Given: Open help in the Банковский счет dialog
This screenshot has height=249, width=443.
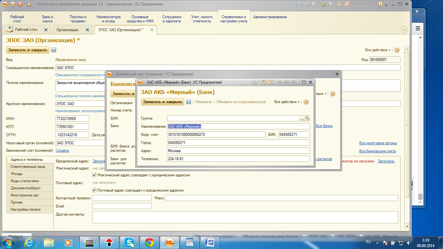Looking at the screenshot, I should [332, 94].
